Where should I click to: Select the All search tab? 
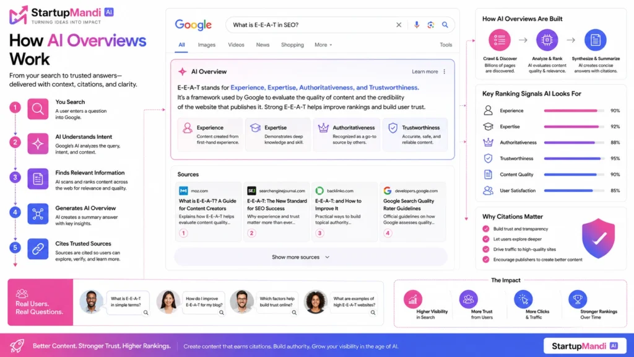181,45
